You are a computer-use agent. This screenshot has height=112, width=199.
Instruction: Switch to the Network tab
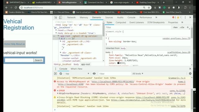[x=71, y=17]
